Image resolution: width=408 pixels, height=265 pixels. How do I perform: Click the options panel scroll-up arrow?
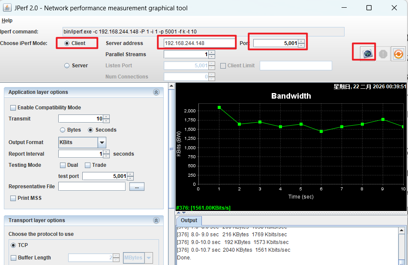[171, 86]
